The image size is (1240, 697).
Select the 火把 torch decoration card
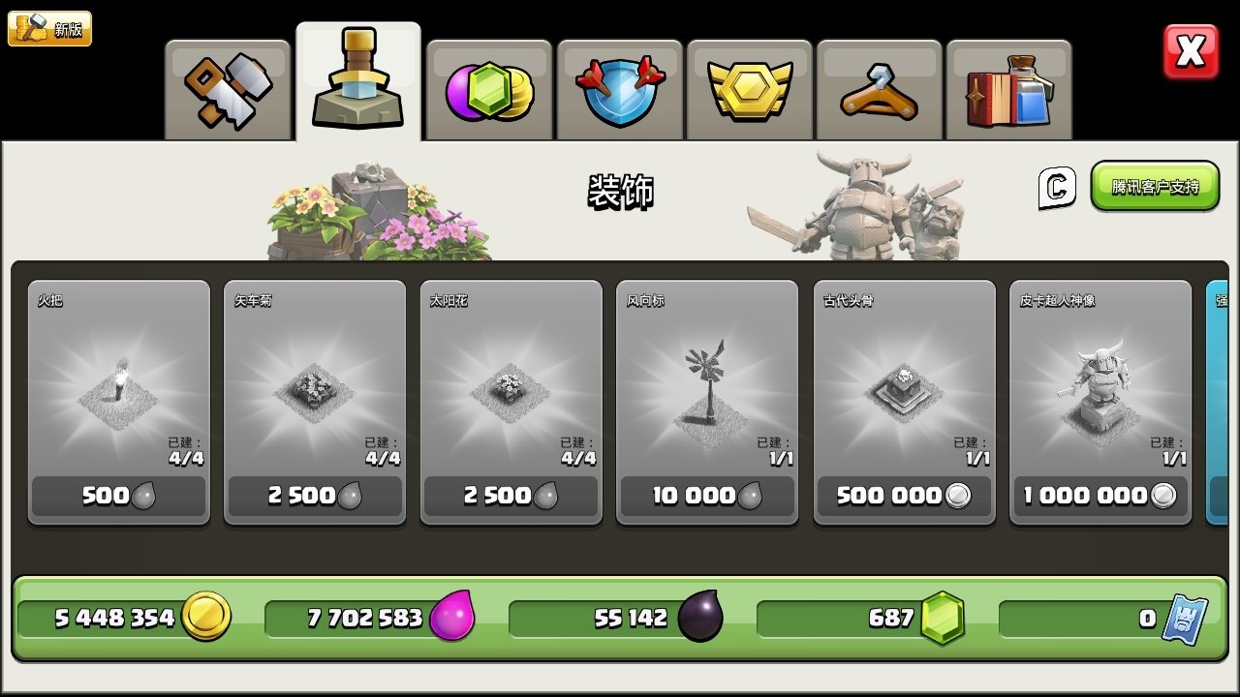pyautogui.click(x=119, y=403)
